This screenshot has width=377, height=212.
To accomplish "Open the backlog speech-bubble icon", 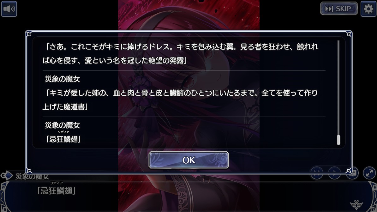I will coord(352,173).
